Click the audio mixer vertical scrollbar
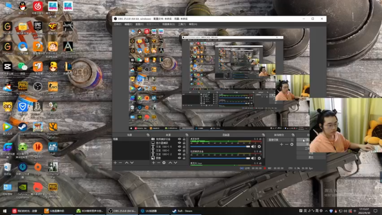This screenshot has height=215, width=382. click(264, 148)
